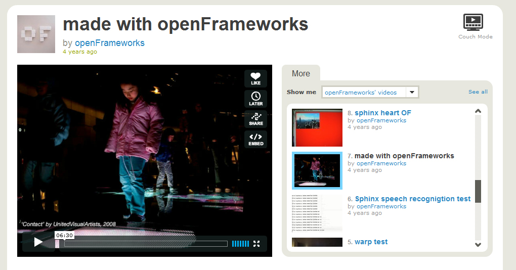This screenshot has height=270, width=516.
Task: Click author openFrameworks under list item 7
Action: click(381, 163)
